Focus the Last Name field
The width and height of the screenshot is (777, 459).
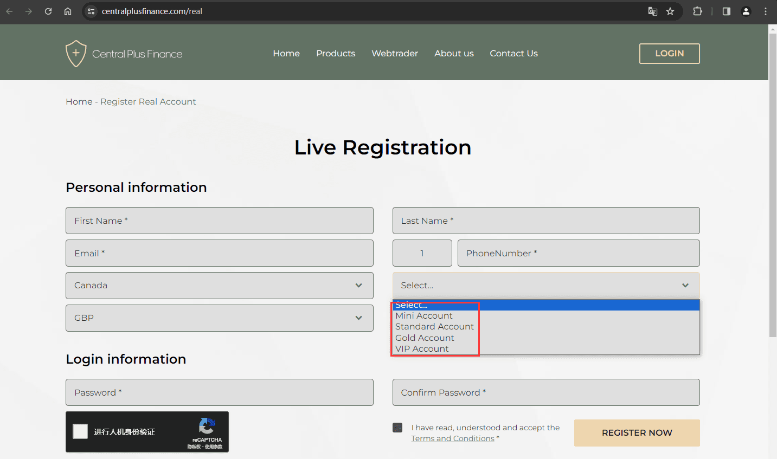pos(546,221)
